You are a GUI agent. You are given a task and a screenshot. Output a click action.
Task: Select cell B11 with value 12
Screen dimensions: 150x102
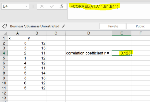pos(37,88)
